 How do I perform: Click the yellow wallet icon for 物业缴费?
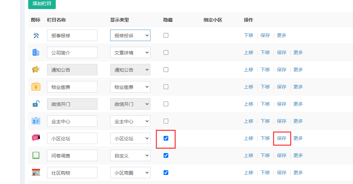[x=36, y=87]
